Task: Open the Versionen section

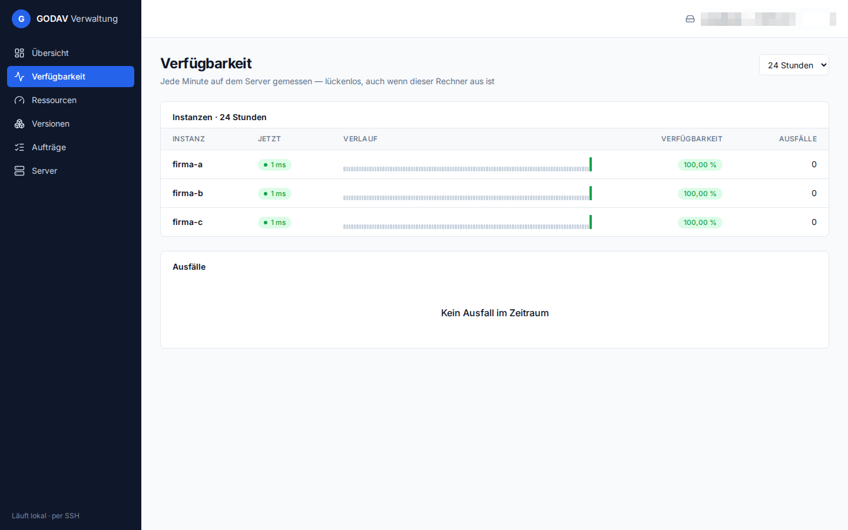Action: (x=71, y=124)
